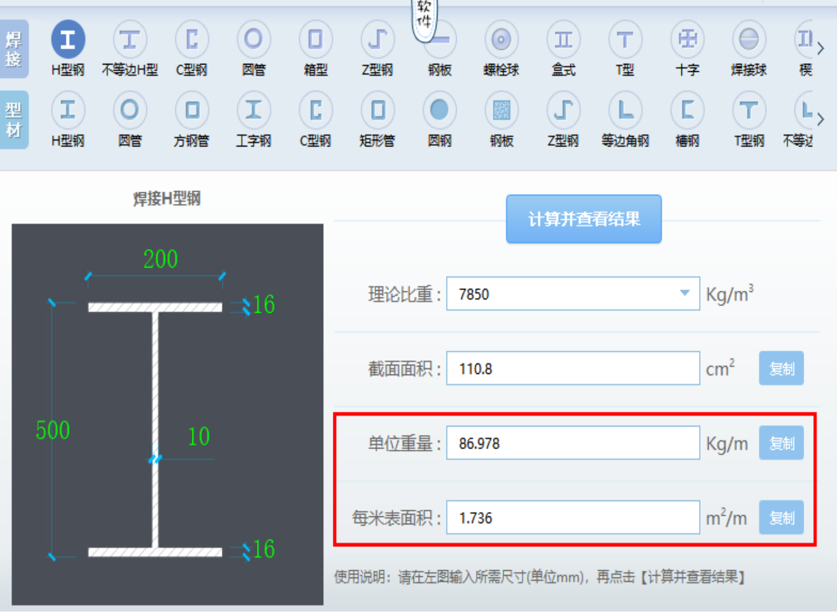Choose 等边角钢 equal angle icon
The width and height of the screenshot is (837, 612).
click(625, 110)
